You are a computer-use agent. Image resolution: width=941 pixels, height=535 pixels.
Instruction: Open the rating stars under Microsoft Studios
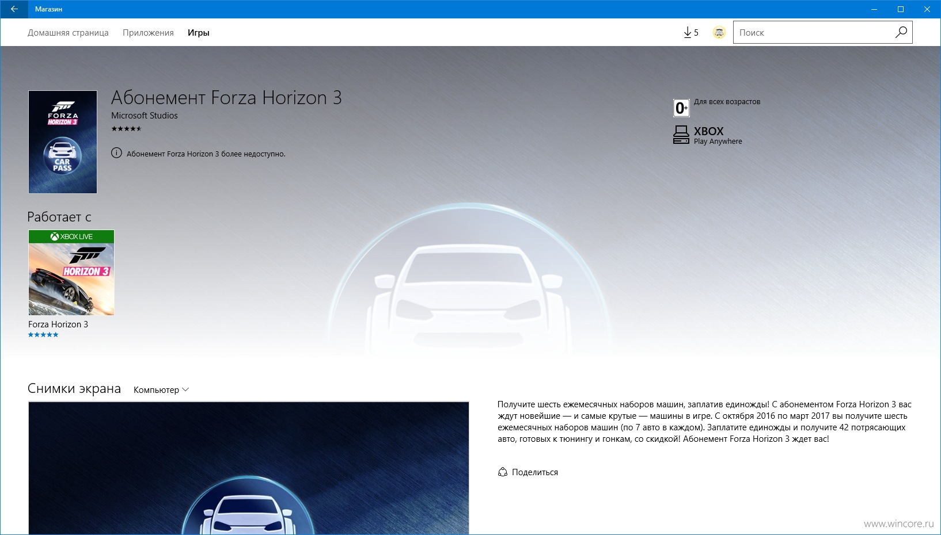point(126,129)
